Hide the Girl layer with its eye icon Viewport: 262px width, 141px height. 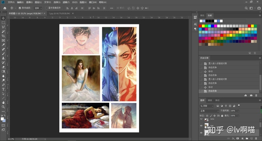201,126
